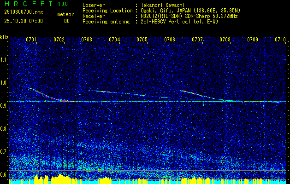This screenshot has width=290, height=184.
Task: Click the Ogaki, Gifu, JAPAN location text
Action: tap(190, 11)
